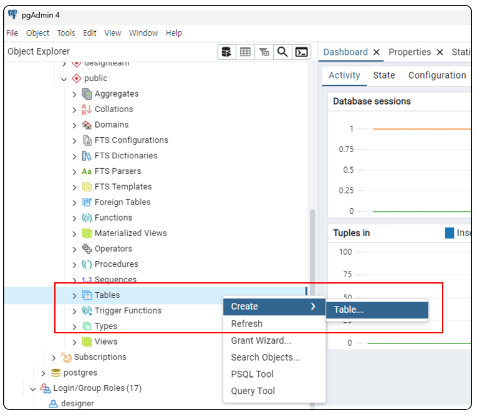Select the Configuration sub-tab

point(437,75)
